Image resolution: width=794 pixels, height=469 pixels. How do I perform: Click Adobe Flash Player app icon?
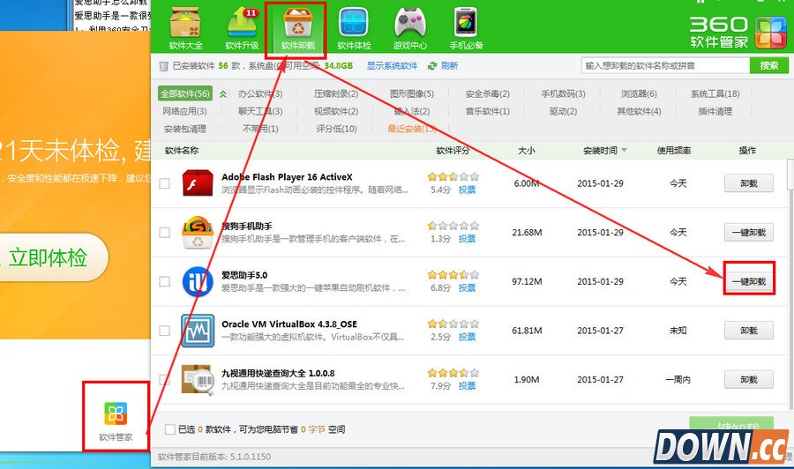pyautogui.click(x=198, y=183)
